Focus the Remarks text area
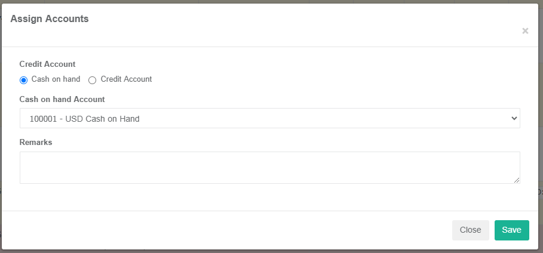 point(269,167)
